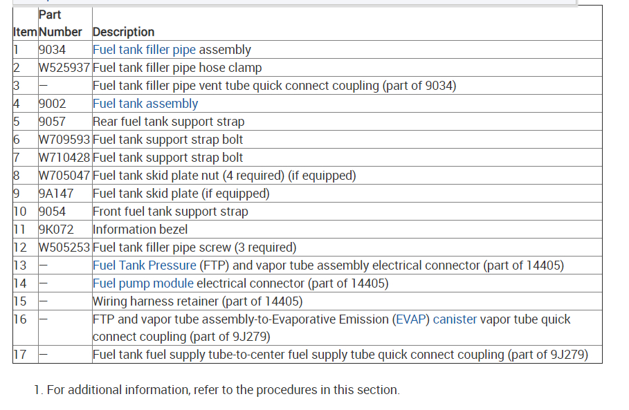Click part number W525937

(x=64, y=68)
